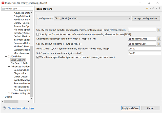
Task: Open the Show advanced settings link
Action: [21, 108]
